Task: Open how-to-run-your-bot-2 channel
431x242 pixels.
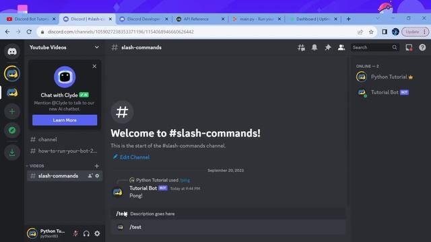Action: pyautogui.click(x=64, y=151)
